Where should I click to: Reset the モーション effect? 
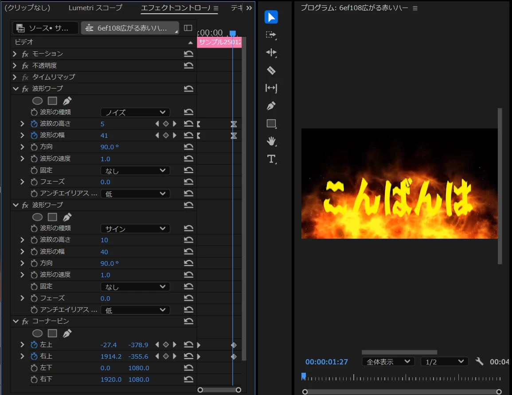[188, 54]
